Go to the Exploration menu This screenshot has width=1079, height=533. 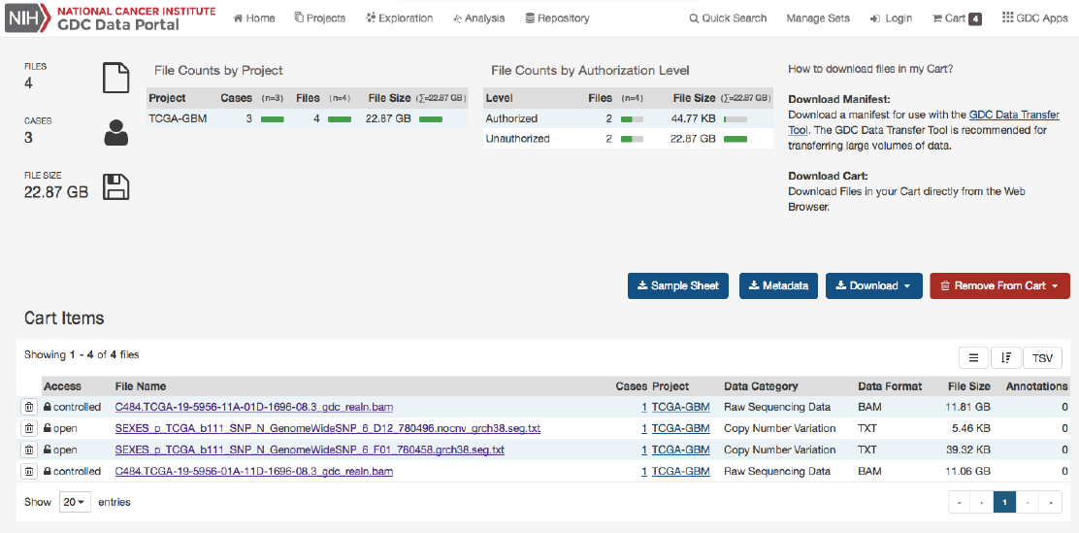pos(400,18)
